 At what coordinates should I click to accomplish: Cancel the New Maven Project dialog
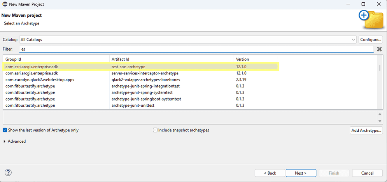[x=367, y=173]
